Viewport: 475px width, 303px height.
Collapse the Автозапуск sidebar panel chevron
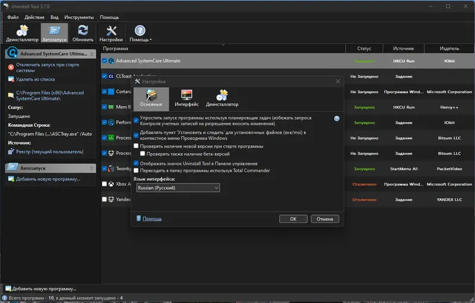coord(91,168)
